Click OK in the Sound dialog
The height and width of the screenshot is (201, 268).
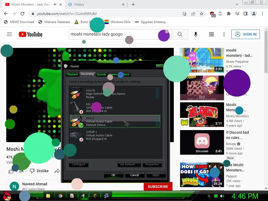click(x=114, y=175)
